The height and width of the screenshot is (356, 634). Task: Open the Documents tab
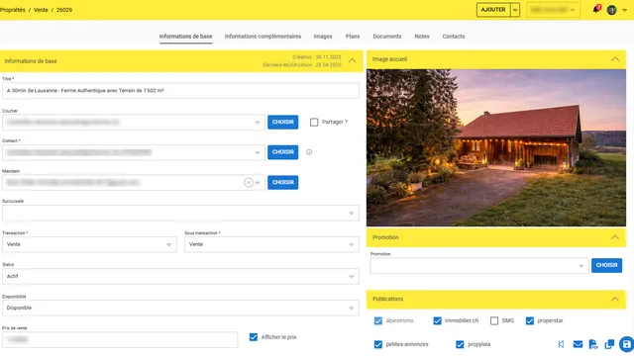[387, 37]
